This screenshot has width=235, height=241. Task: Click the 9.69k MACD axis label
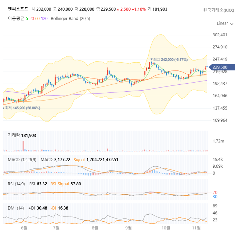point(218,166)
